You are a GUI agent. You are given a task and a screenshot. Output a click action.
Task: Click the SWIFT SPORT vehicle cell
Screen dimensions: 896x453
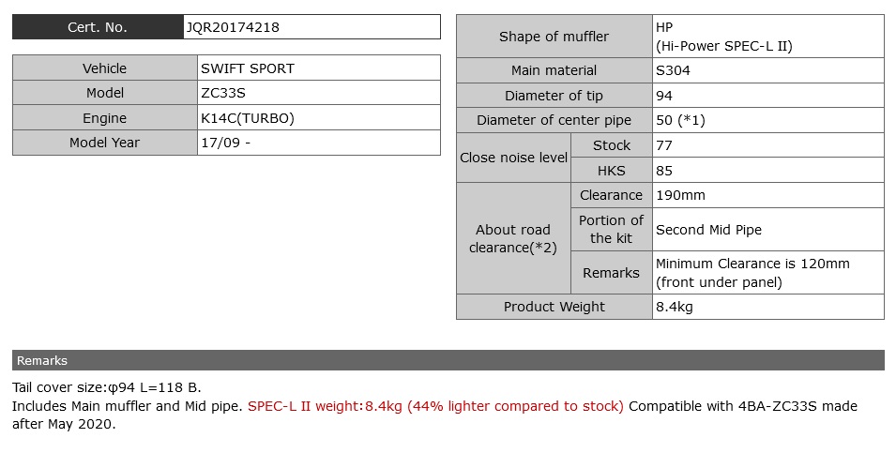[319, 68]
